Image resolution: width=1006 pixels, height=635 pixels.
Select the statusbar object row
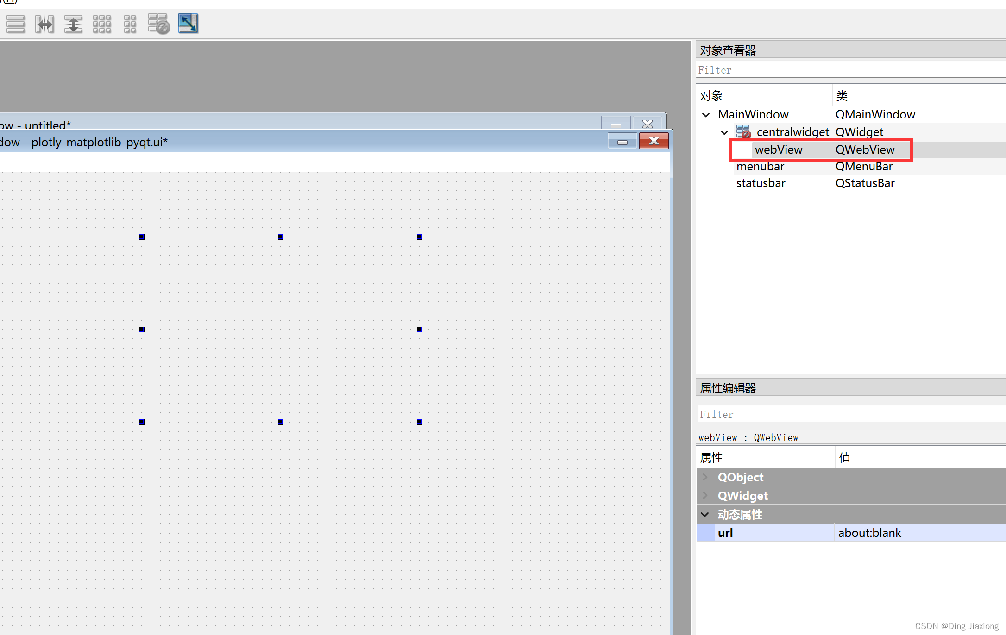[x=761, y=183]
